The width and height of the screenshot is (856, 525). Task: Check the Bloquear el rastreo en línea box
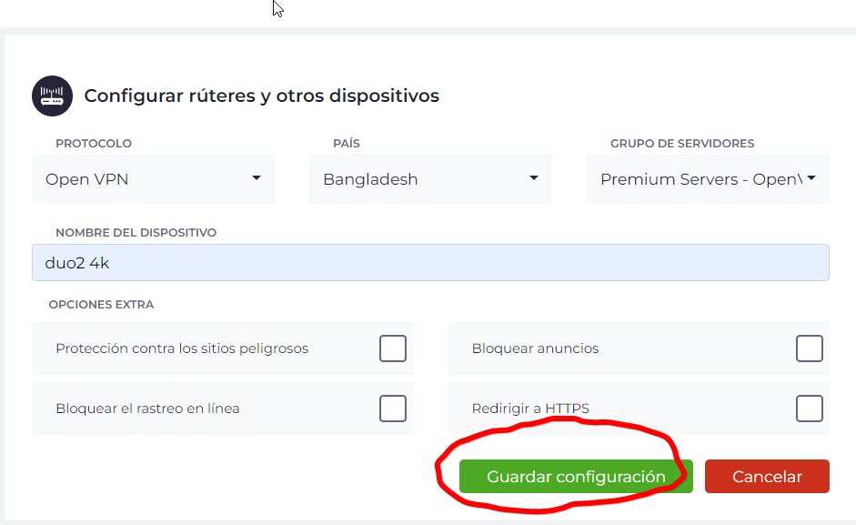coord(393,409)
